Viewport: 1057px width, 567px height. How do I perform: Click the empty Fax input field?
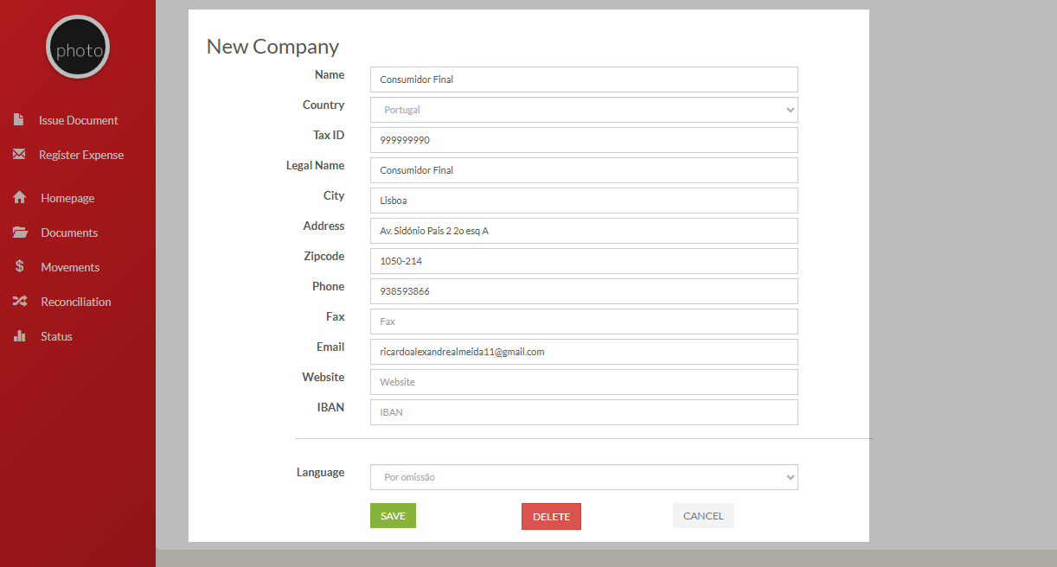(x=584, y=322)
